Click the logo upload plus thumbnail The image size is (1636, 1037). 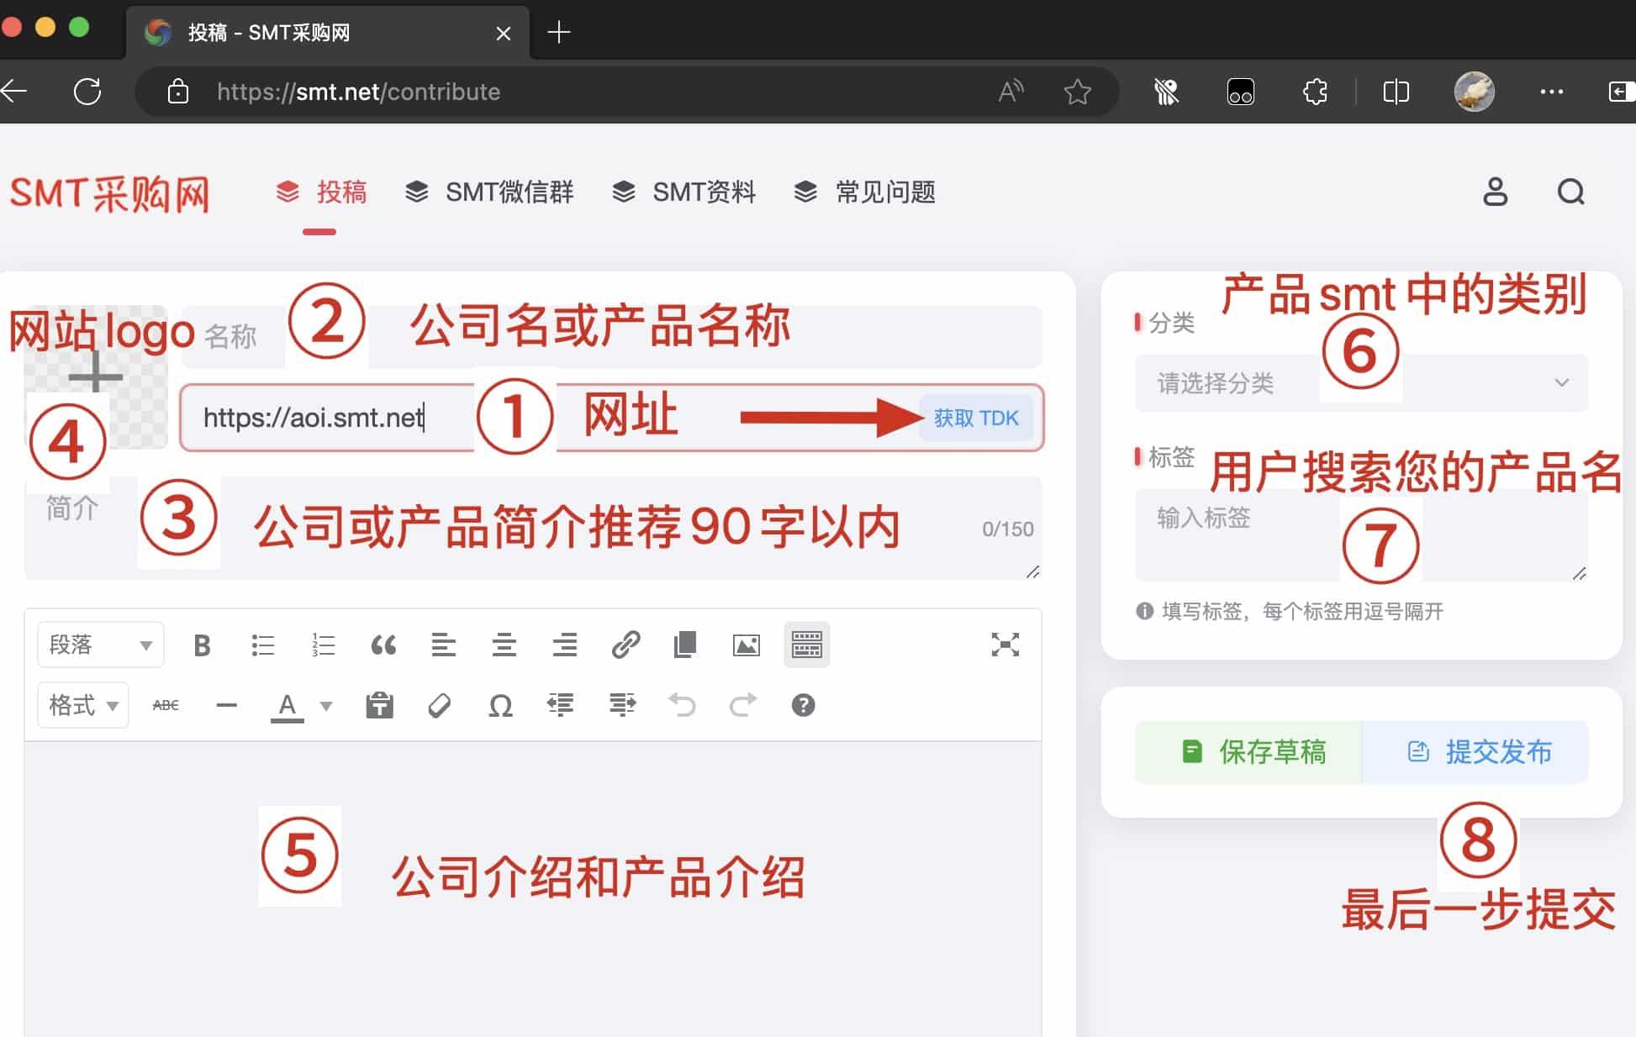pos(96,376)
